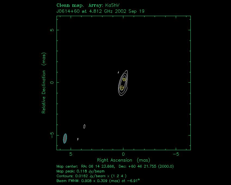Viewport: 231px width, 185px height.
Task: Click the right ascension tick label '0'
Action: (x=123, y=154)
